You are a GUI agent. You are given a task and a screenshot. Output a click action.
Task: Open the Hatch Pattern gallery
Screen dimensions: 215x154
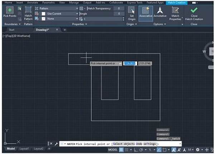(28, 13)
